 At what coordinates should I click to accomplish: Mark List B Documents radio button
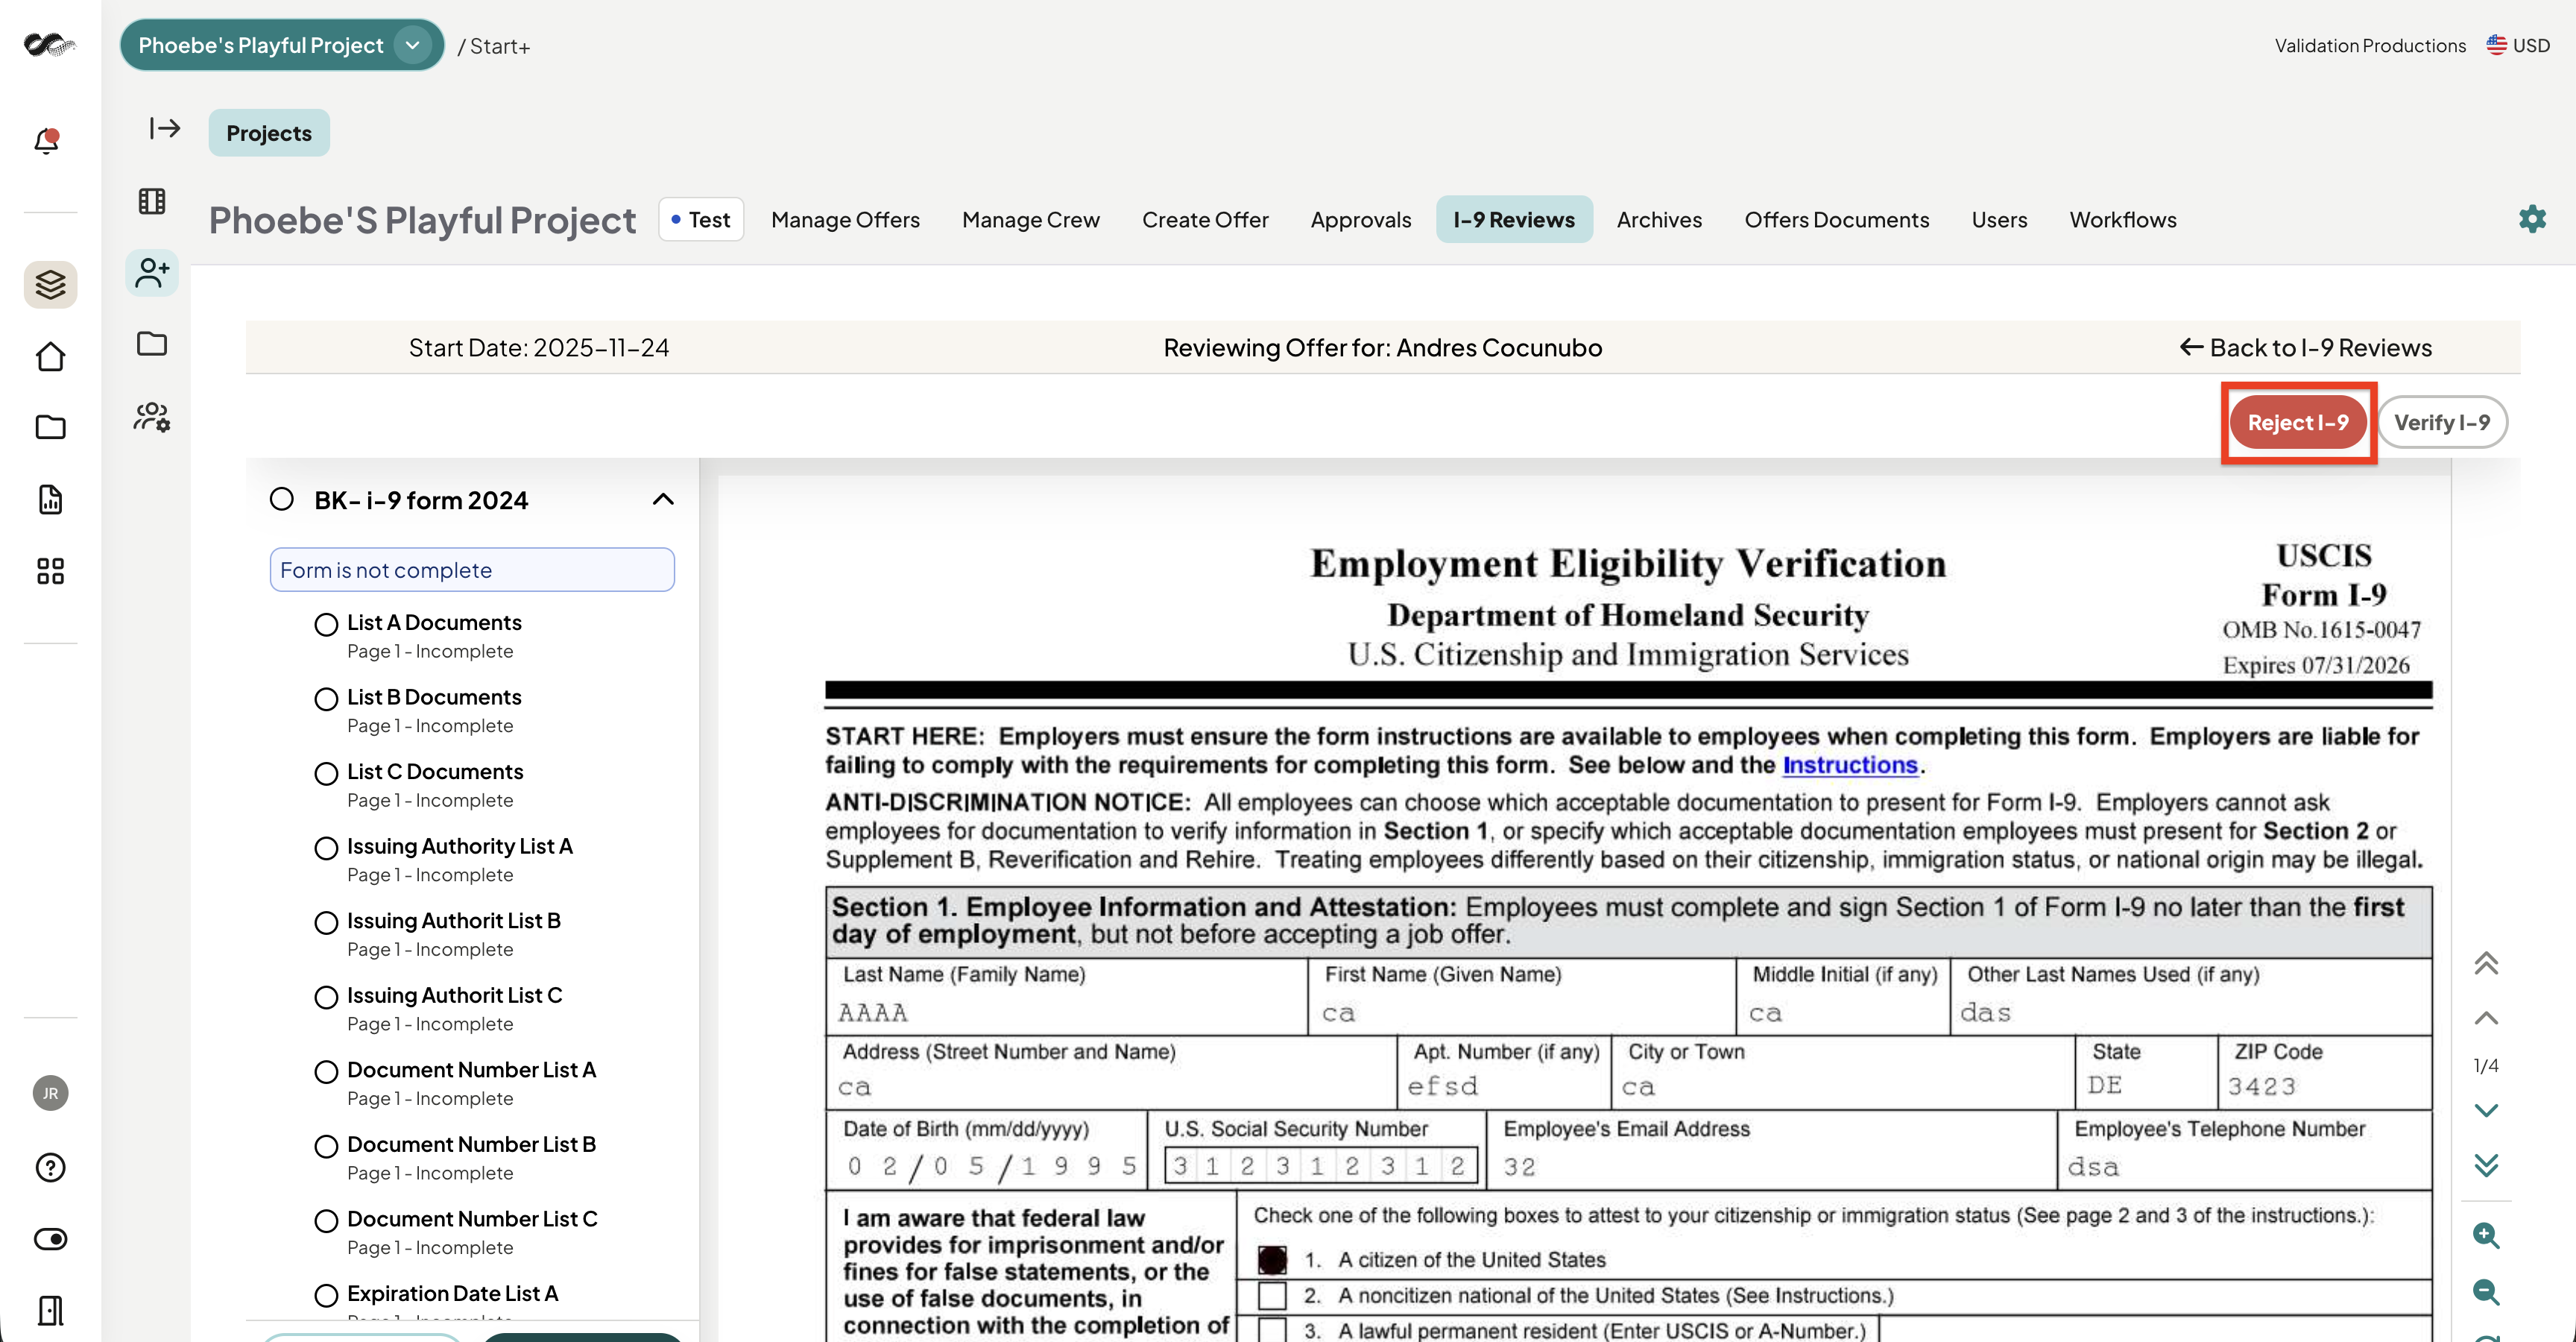[326, 699]
